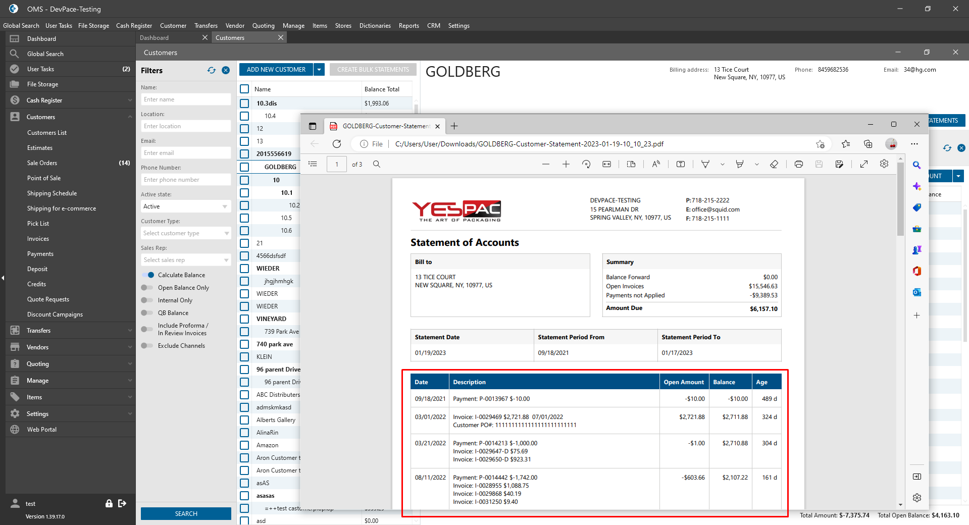Click the browser page refresh icon
The image size is (969, 525).
[x=337, y=144]
